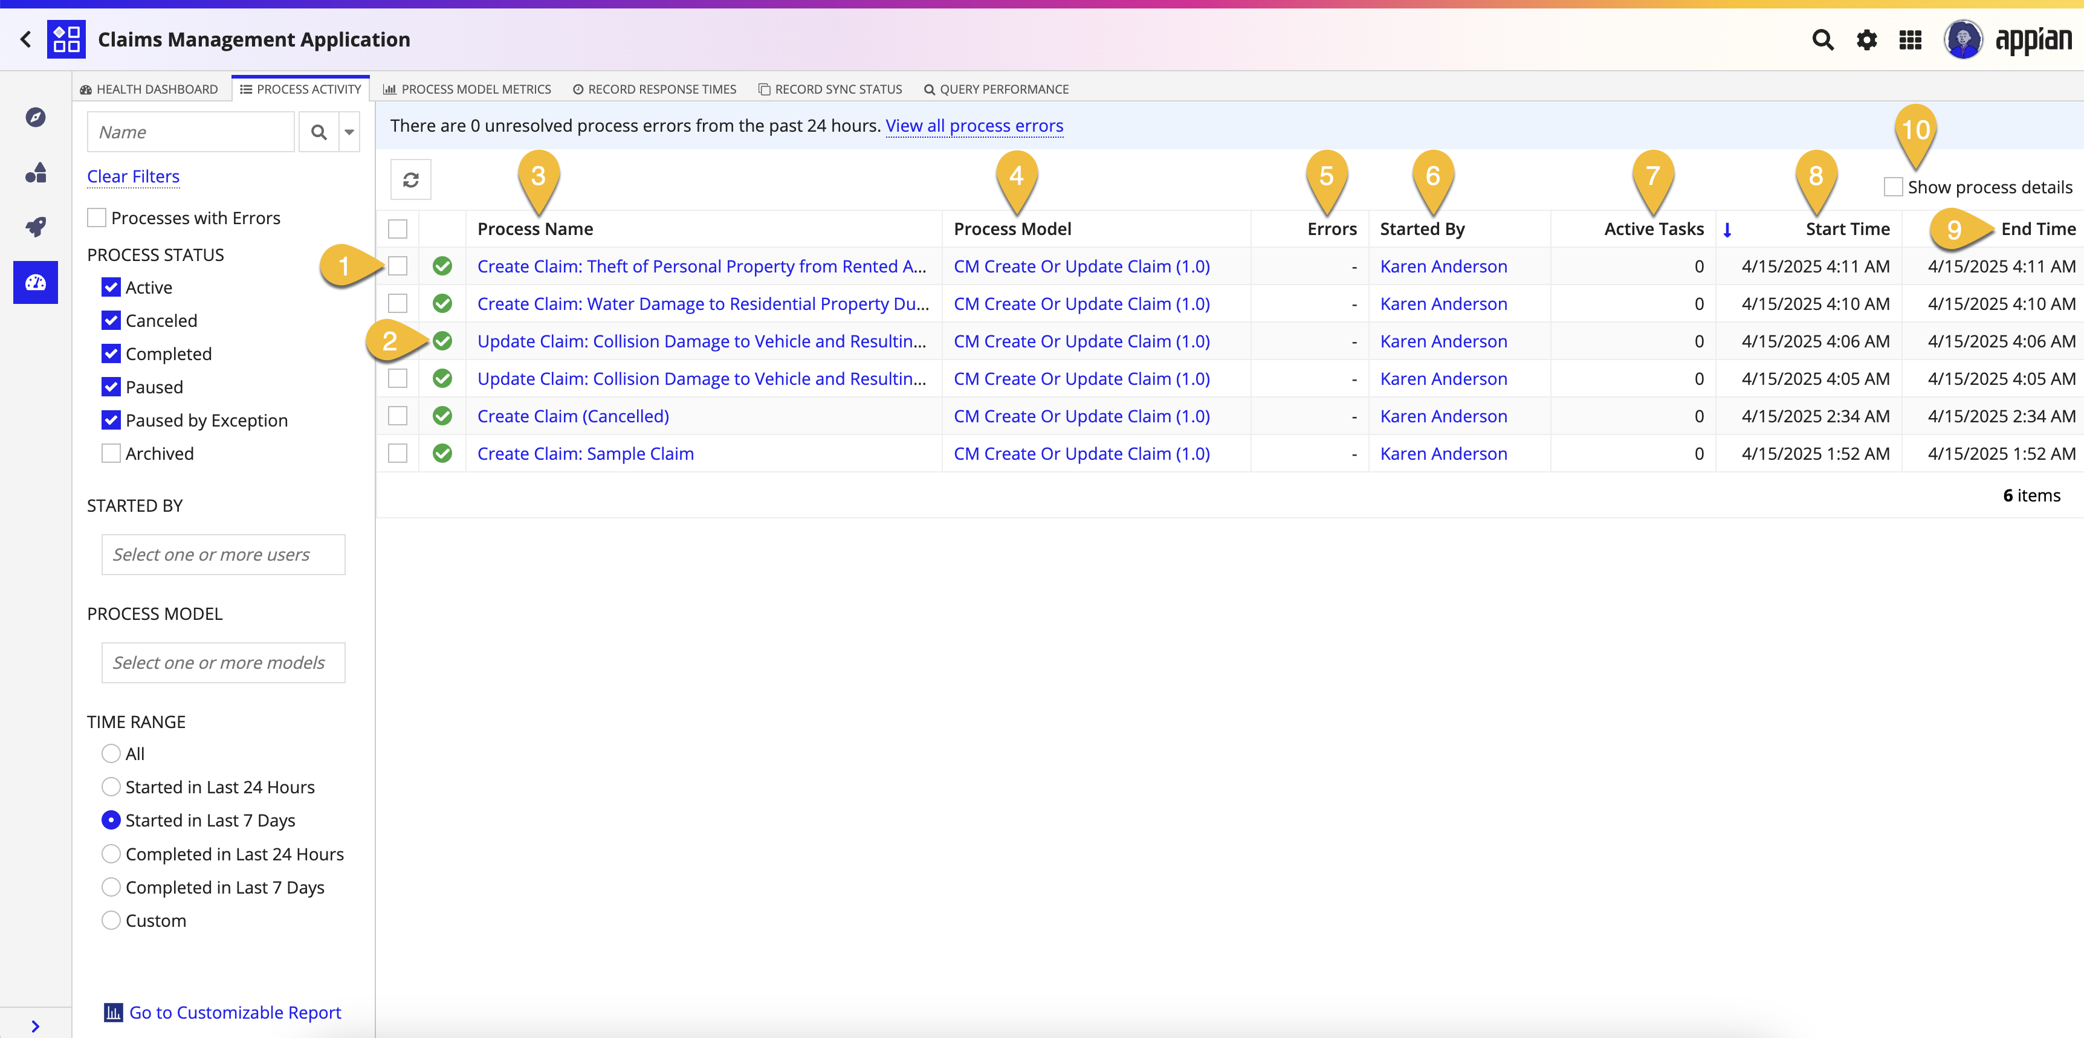Screen dimensions: 2084x1038
Task: Open the Claims Management Application icon
Action: click(66, 39)
